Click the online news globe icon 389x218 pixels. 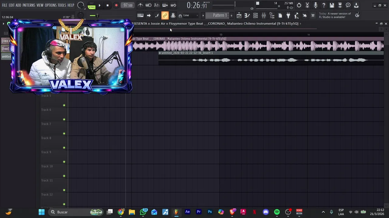(357, 15)
